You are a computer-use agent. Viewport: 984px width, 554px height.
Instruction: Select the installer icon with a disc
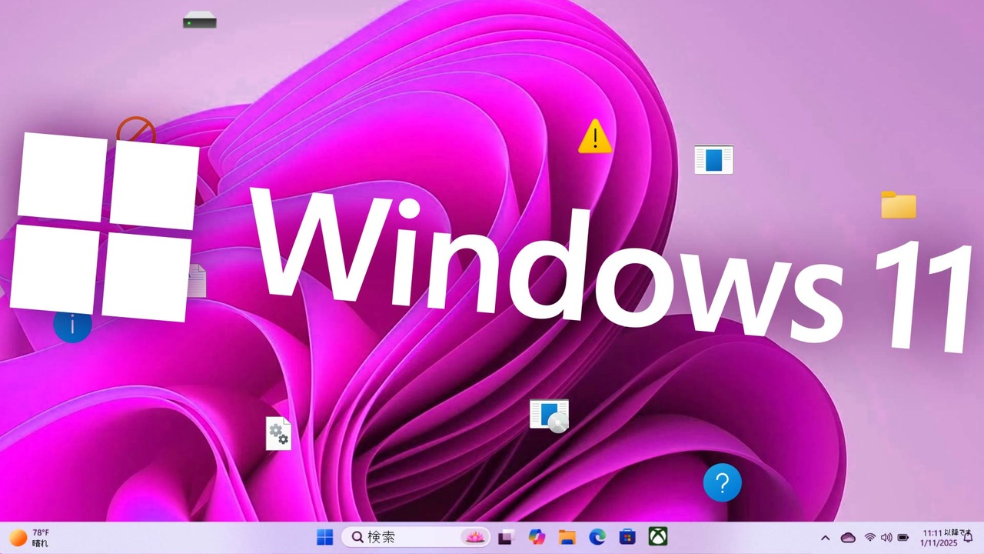(550, 415)
